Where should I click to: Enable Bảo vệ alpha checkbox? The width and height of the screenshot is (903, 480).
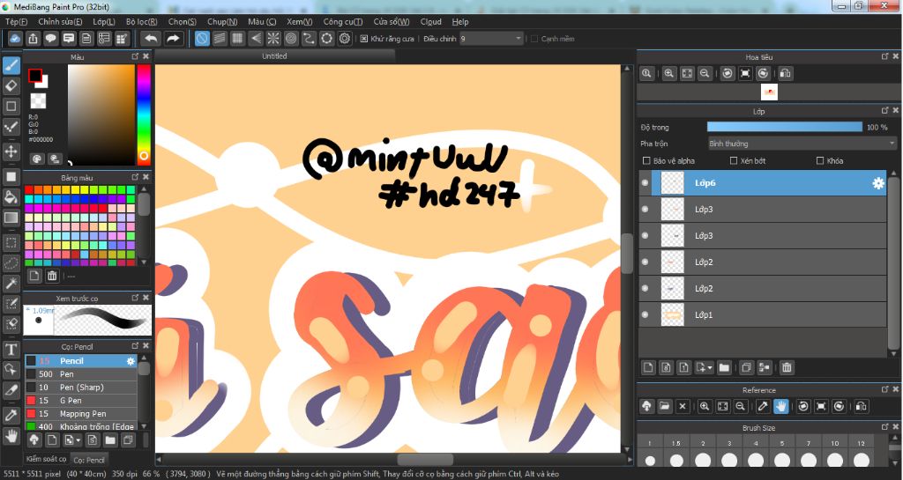[646, 160]
